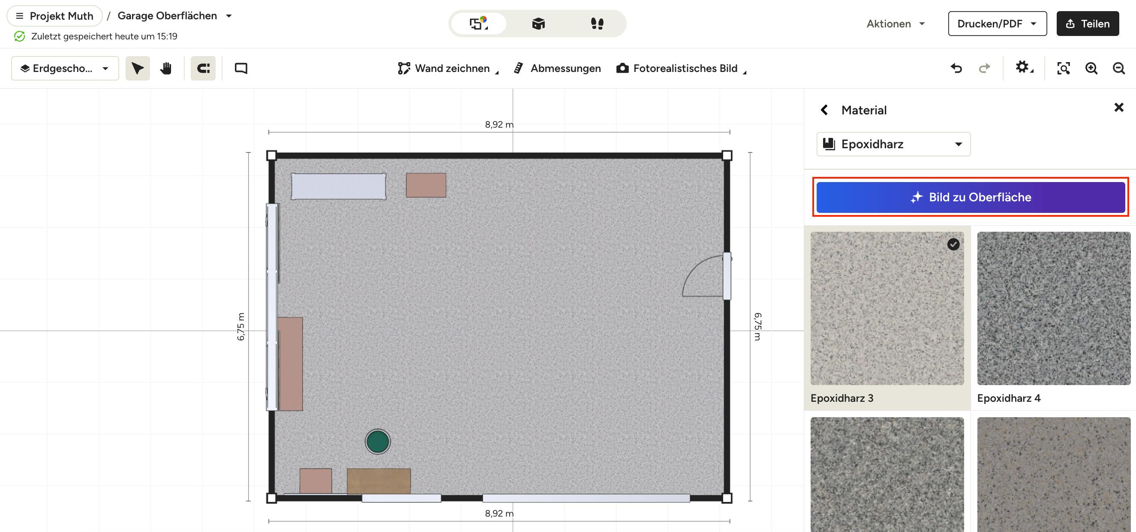
Task: Select the green round object in the room
Action: (x=378, y=441)
